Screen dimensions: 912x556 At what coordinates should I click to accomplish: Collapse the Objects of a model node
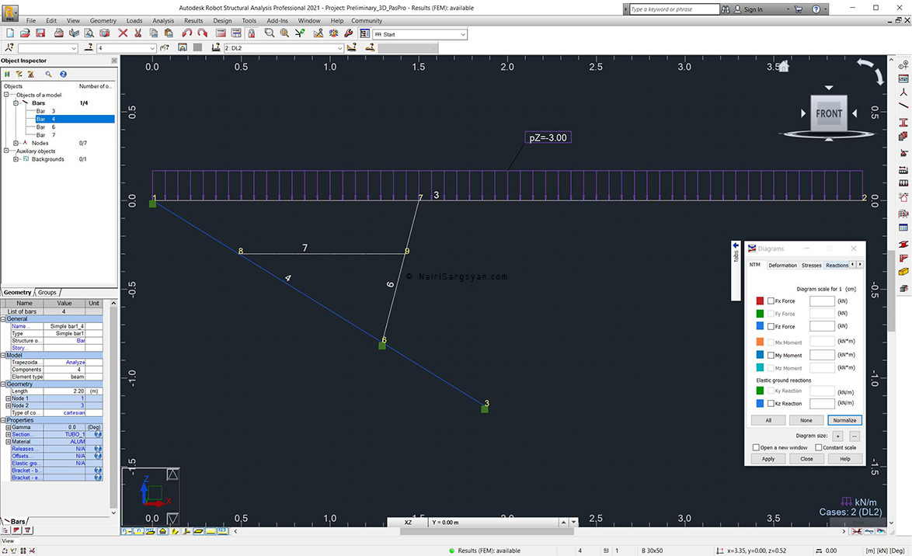point(6,95)
